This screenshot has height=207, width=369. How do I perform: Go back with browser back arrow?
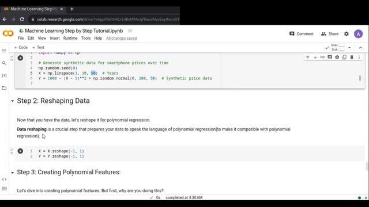pyautogui.click(x=5, y=19)
